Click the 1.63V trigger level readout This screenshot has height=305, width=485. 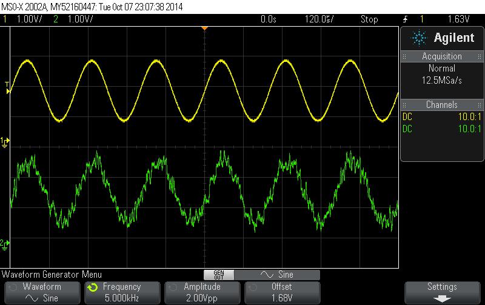click(458, 19)
